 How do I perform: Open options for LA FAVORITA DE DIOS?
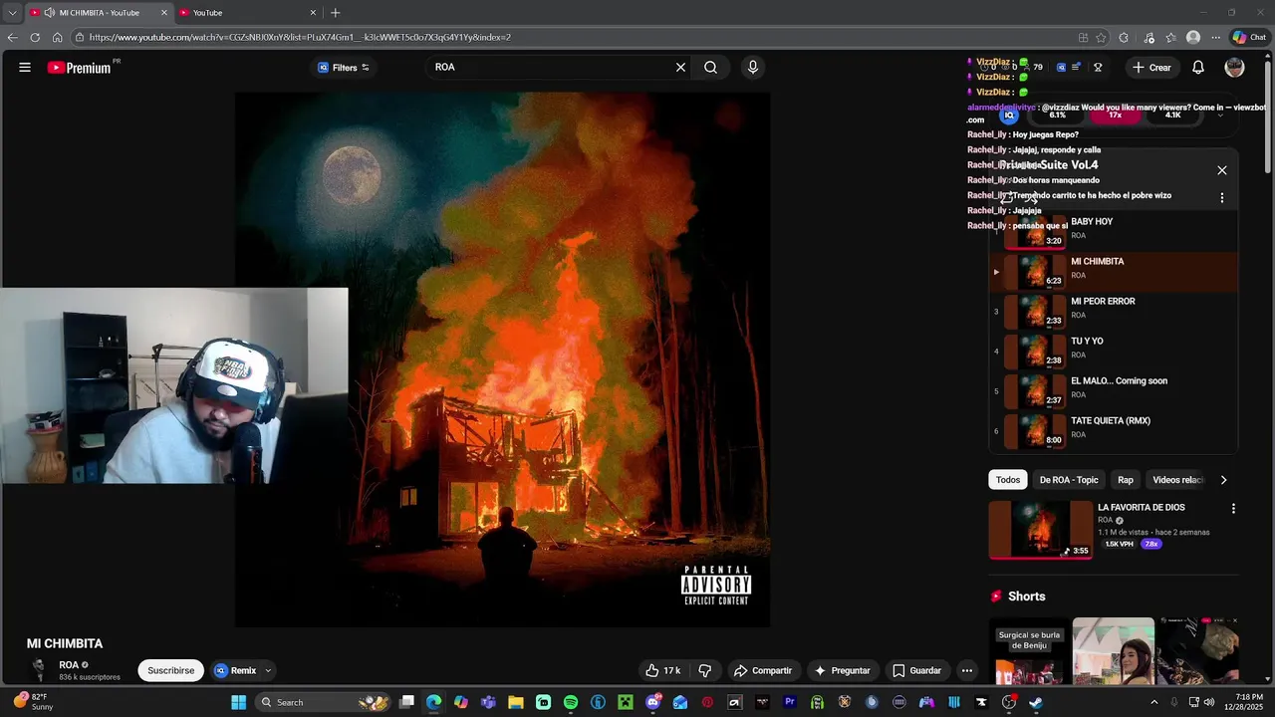point(1233,509)
